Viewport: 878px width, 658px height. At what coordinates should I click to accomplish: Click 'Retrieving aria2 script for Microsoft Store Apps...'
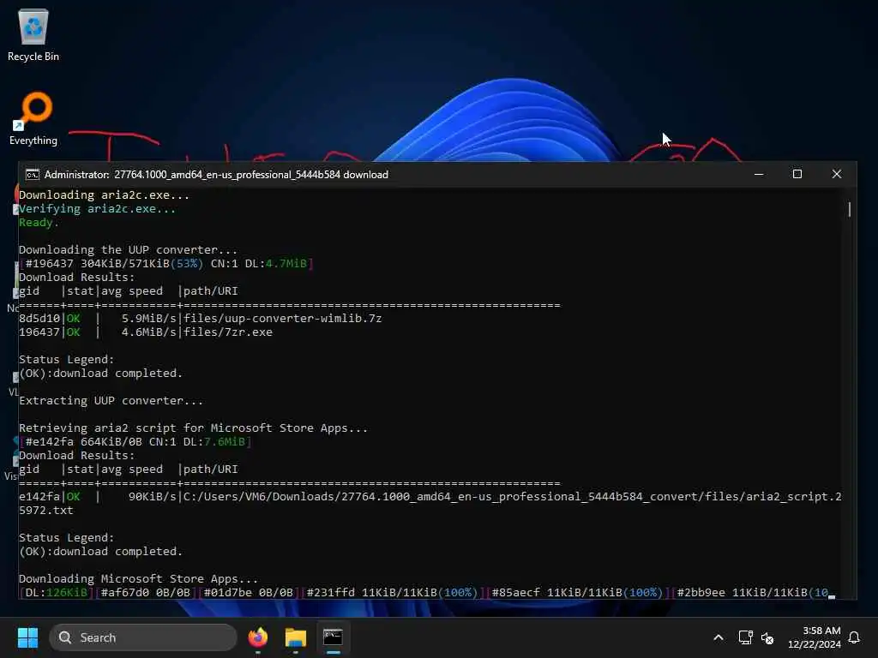193,428
